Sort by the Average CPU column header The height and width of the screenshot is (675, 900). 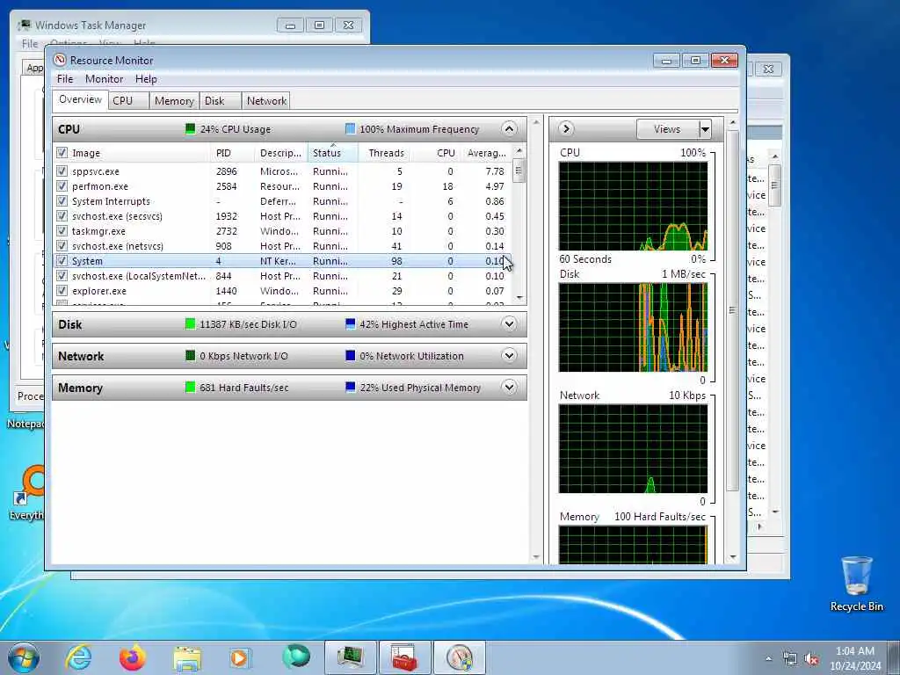tap(487, 153)
